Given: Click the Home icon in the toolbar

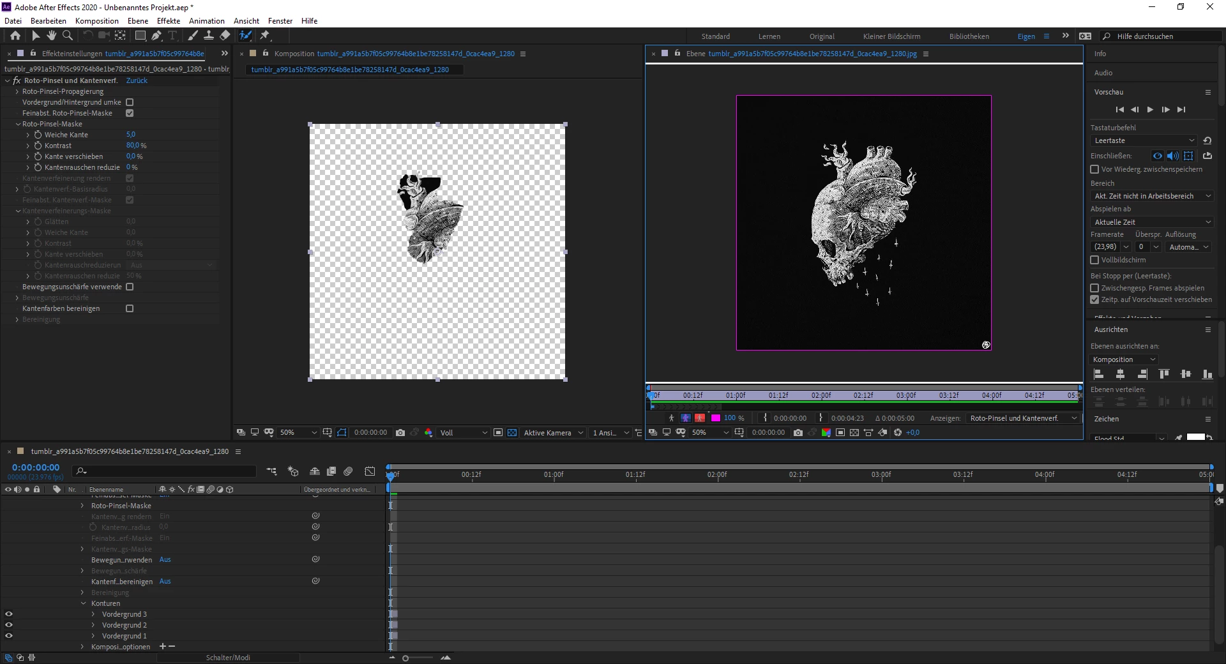Looking at the screenshot, I should [x=15, y=36].
